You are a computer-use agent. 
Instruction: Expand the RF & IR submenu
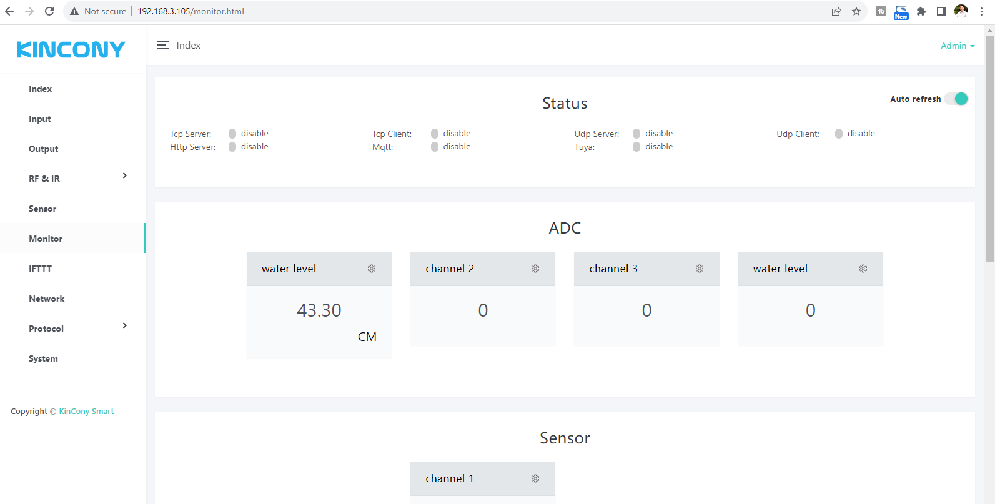(125, 176)
